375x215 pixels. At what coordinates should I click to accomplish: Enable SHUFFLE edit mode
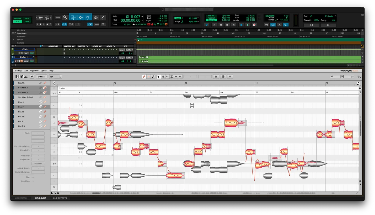(18, 19)
